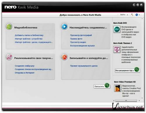Click Записывайте и копируйте ди... heading
Screen dimensions: 146x113
[x=89, y=58]
